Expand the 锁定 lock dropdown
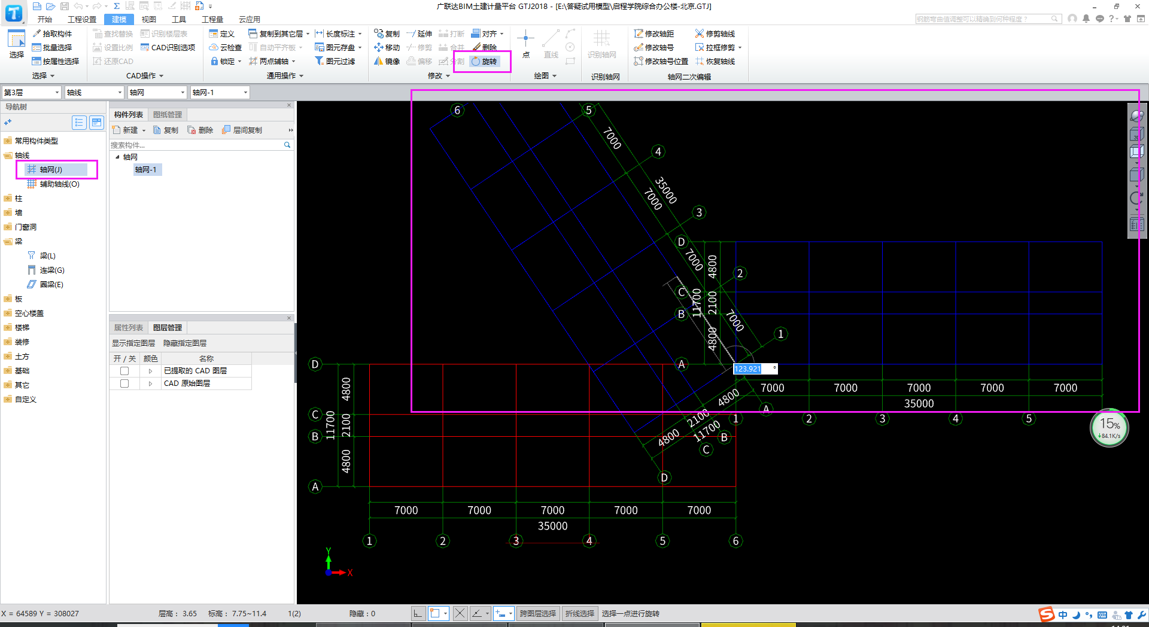1149x627 pixels. click(x=239, y=62)
